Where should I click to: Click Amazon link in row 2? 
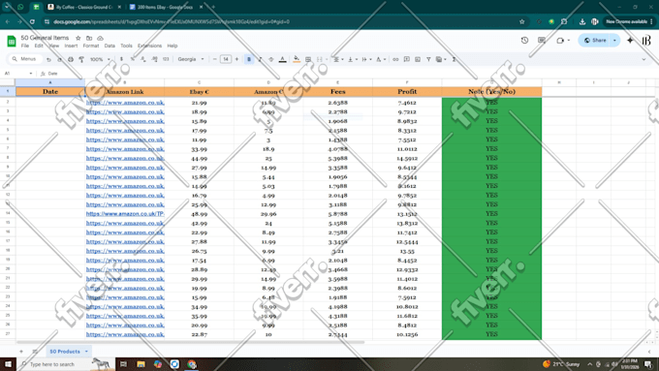tap(125, 103)
